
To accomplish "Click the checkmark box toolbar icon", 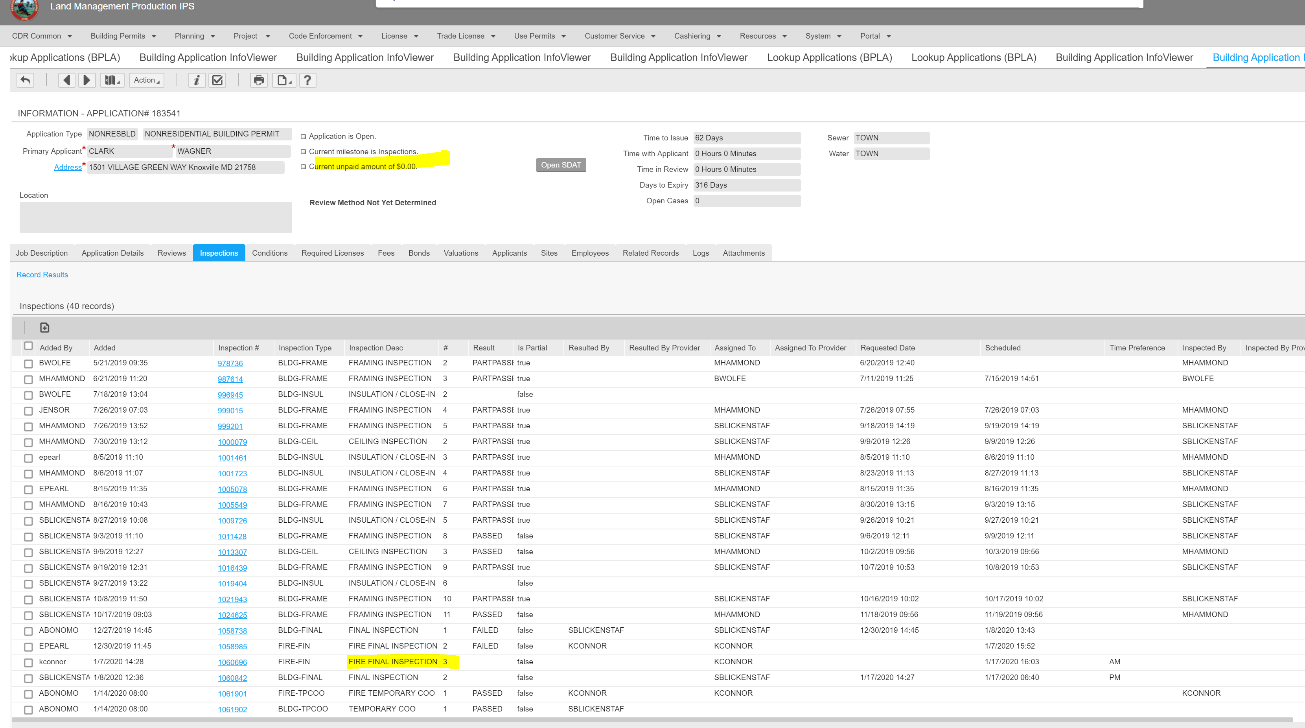I will pyautogui.click(x=217, y=80).
